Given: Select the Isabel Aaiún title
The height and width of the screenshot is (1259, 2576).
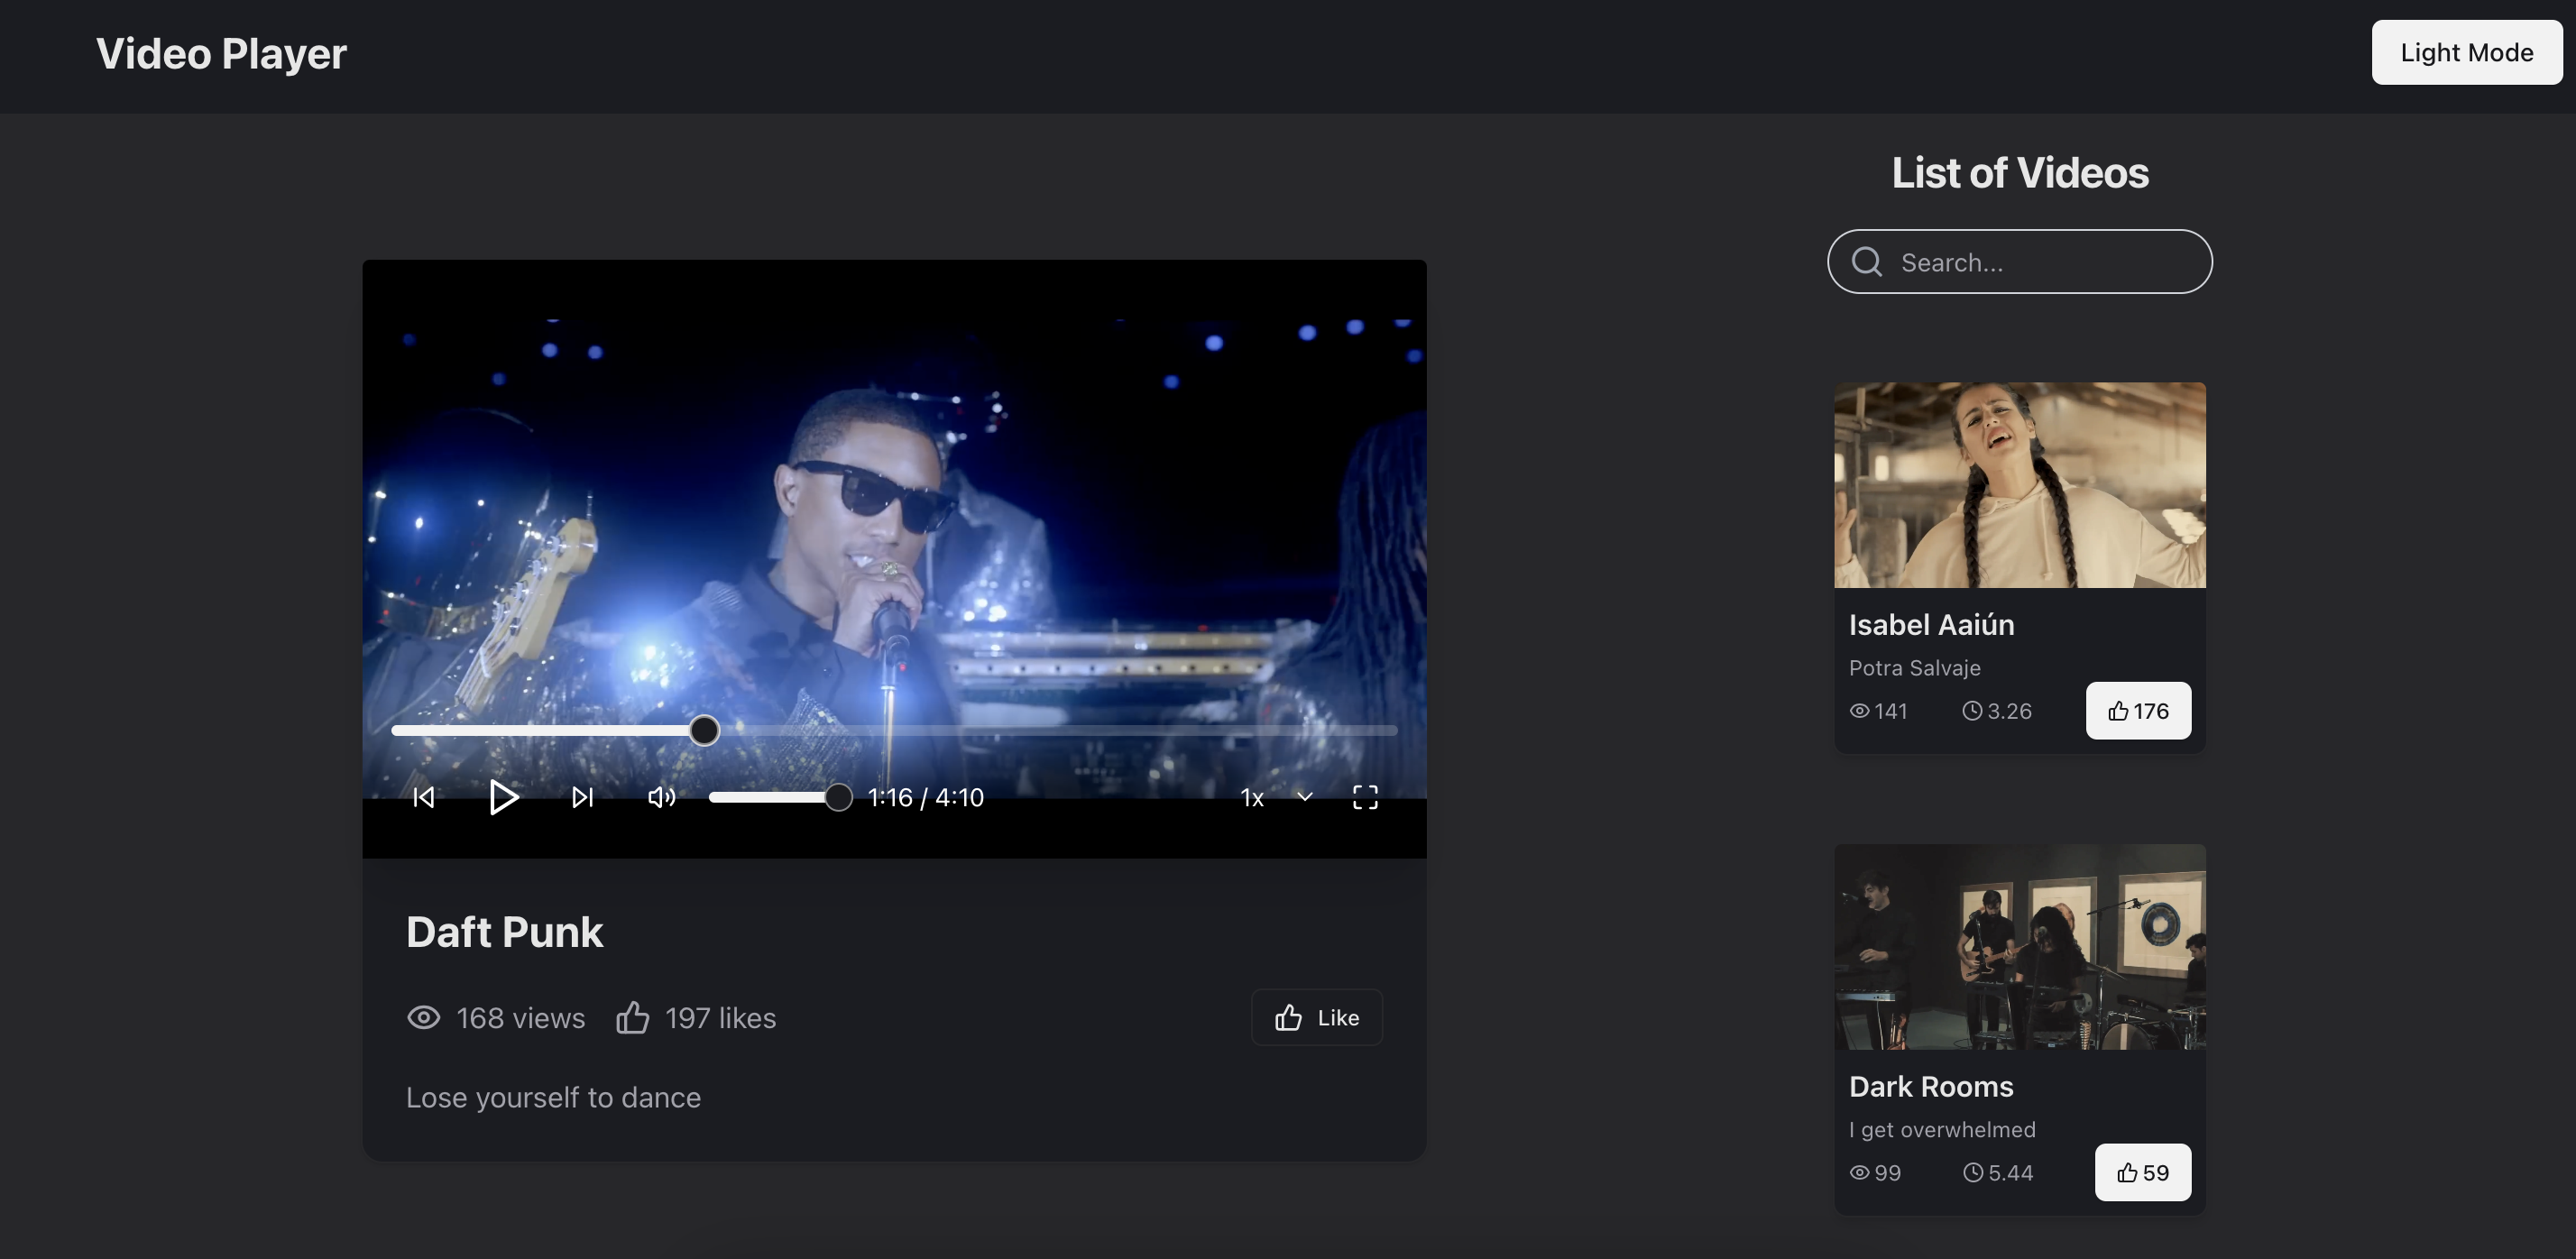Looking at the screenshot, I should click(1931, 624).
